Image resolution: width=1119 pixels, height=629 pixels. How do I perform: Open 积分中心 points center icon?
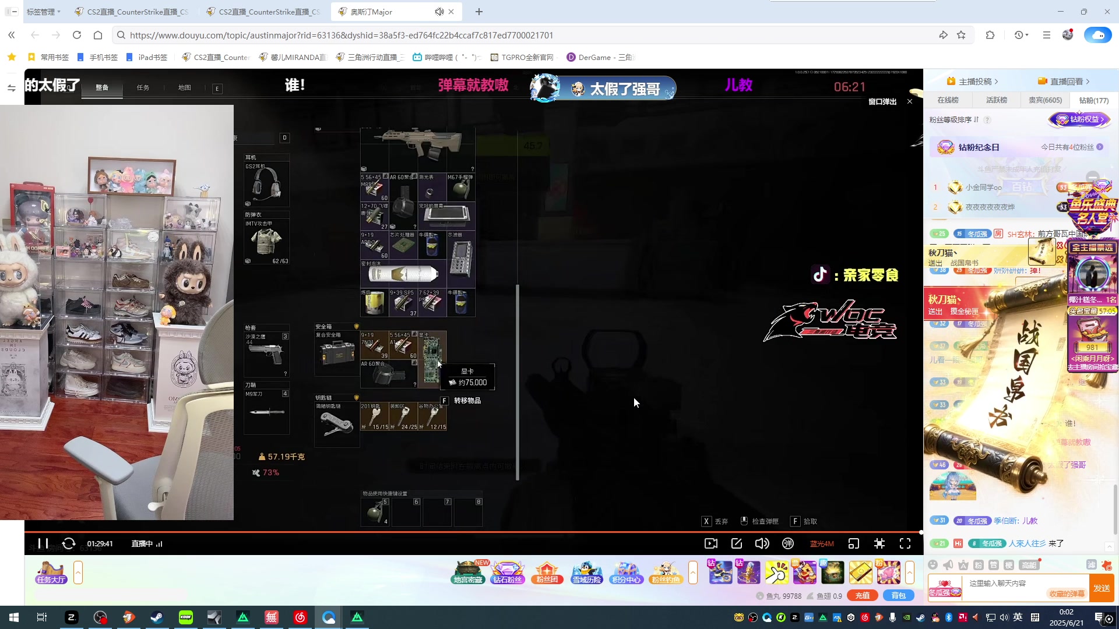tap(627, 573)
